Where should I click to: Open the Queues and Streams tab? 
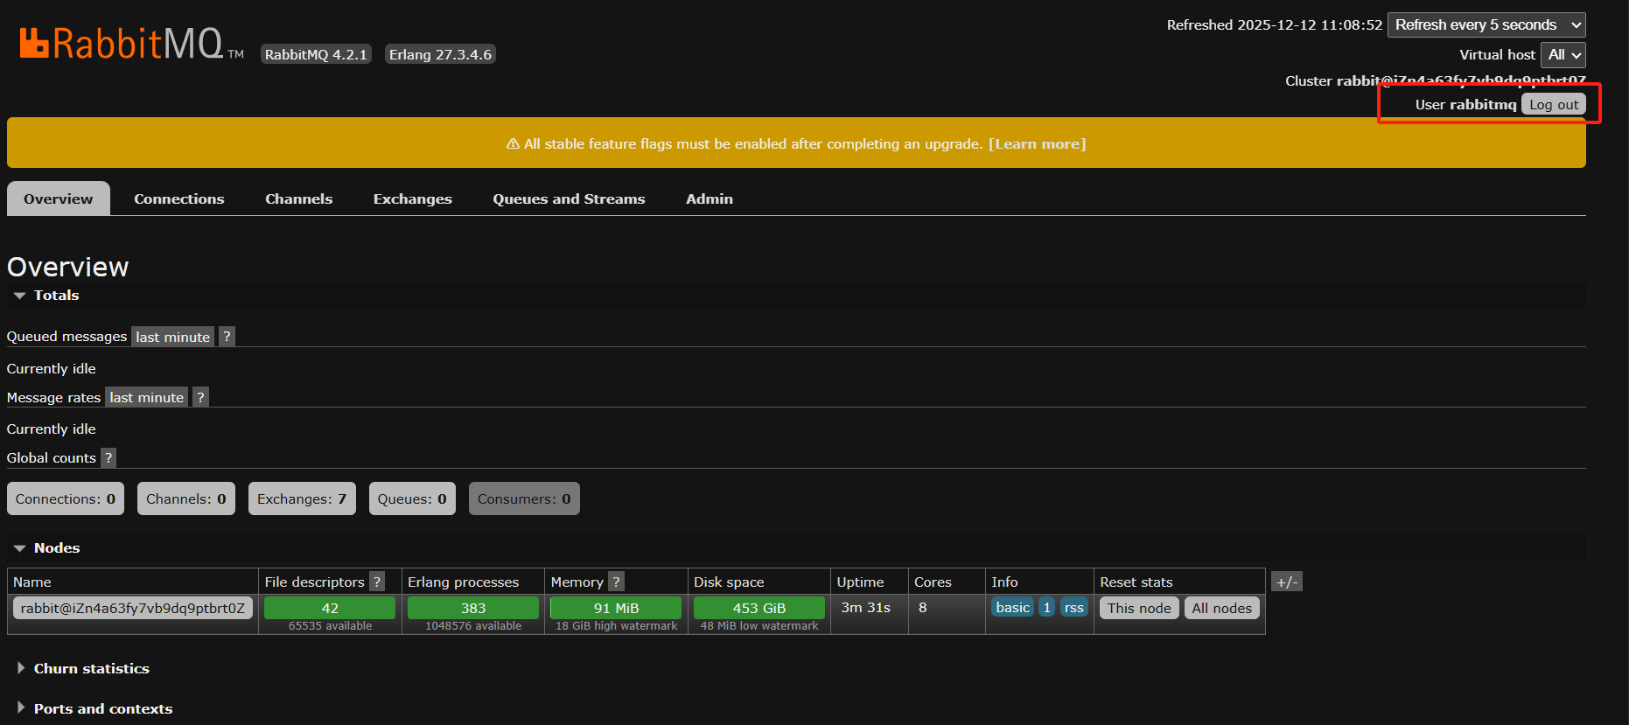point(569,199)
